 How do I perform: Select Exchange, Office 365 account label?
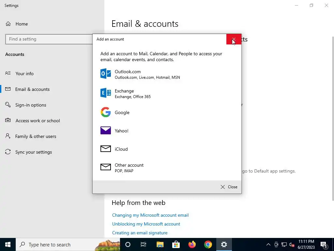[x=132, y=93]
